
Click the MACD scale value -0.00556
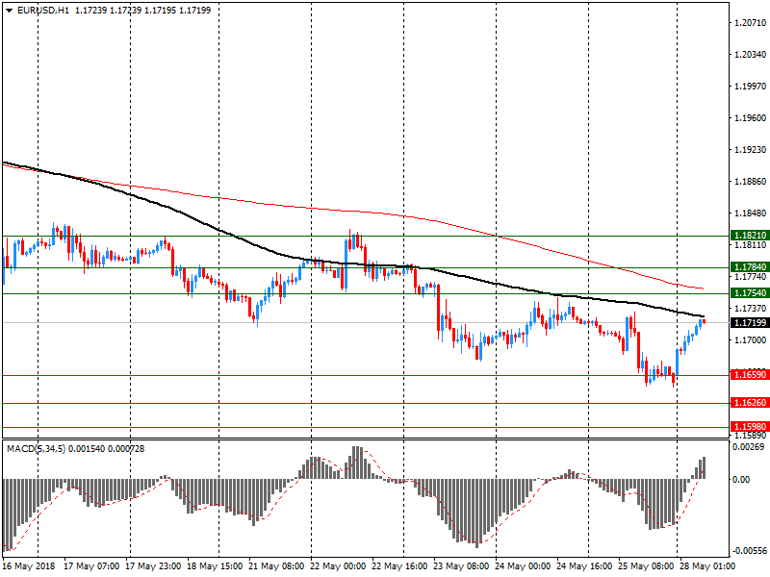pos(748,551)
